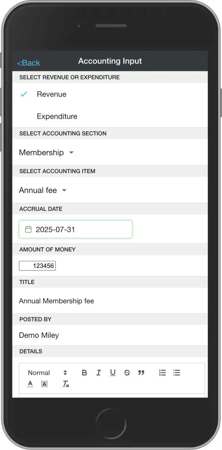Navigate back using the Back link
222x450 pixels.
point(28,63)
